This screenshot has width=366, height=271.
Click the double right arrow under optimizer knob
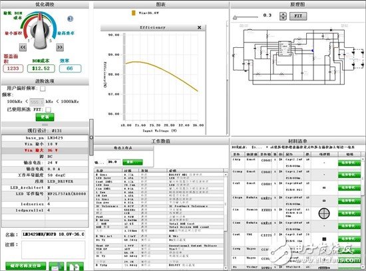pyautogui.click(x=60, y=47)
